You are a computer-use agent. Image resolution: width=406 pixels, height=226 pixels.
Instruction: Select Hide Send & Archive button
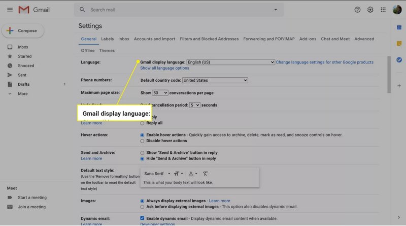[142, 158]
